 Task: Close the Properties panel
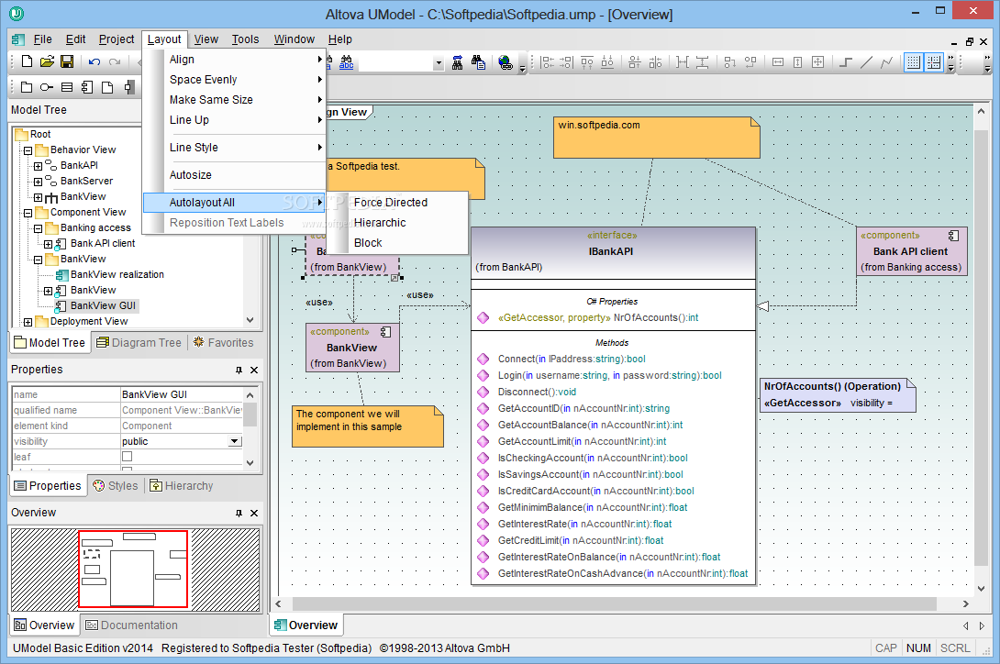(254, 370)
